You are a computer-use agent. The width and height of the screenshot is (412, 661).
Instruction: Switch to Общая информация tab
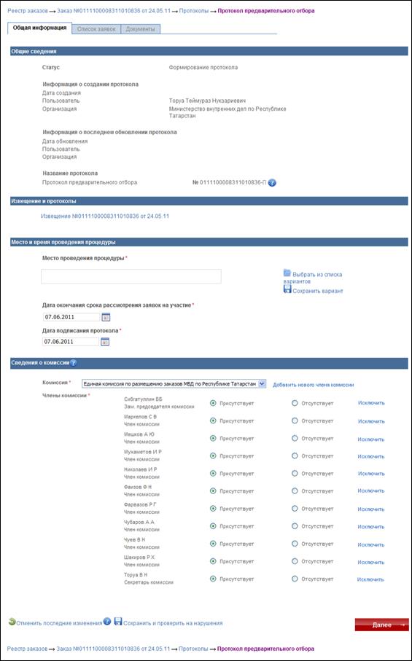(x=39, y=28)
